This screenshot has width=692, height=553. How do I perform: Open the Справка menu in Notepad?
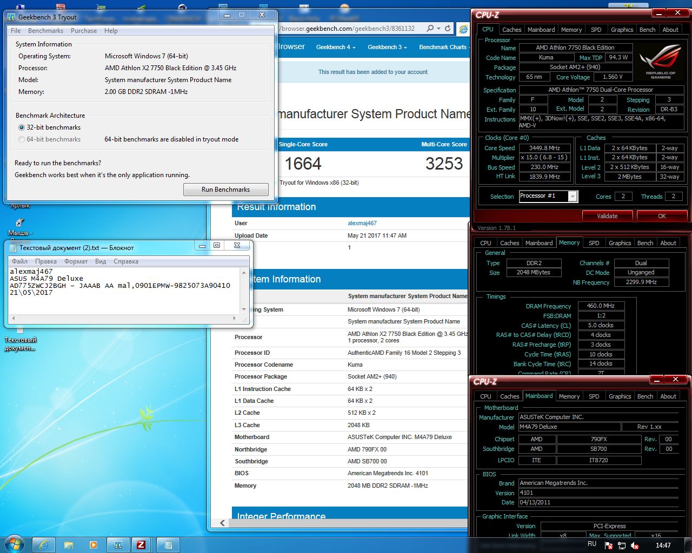[126, 261]
